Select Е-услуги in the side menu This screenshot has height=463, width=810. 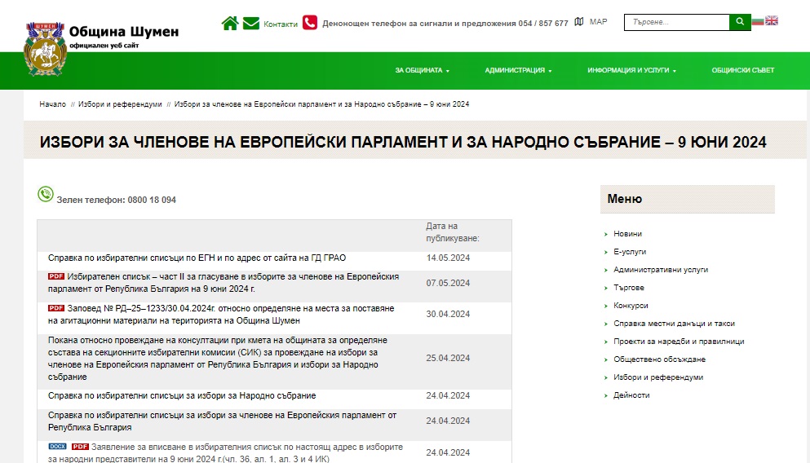(x=629, y=252)
